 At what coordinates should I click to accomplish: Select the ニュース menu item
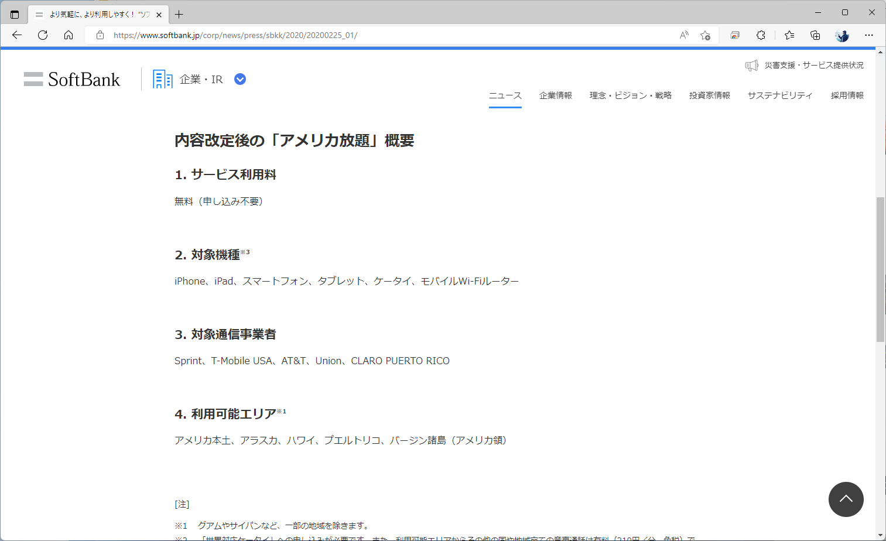[505, 95]
